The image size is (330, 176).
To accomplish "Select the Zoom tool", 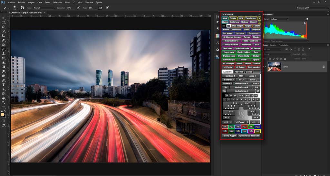I will coord(3,102).
